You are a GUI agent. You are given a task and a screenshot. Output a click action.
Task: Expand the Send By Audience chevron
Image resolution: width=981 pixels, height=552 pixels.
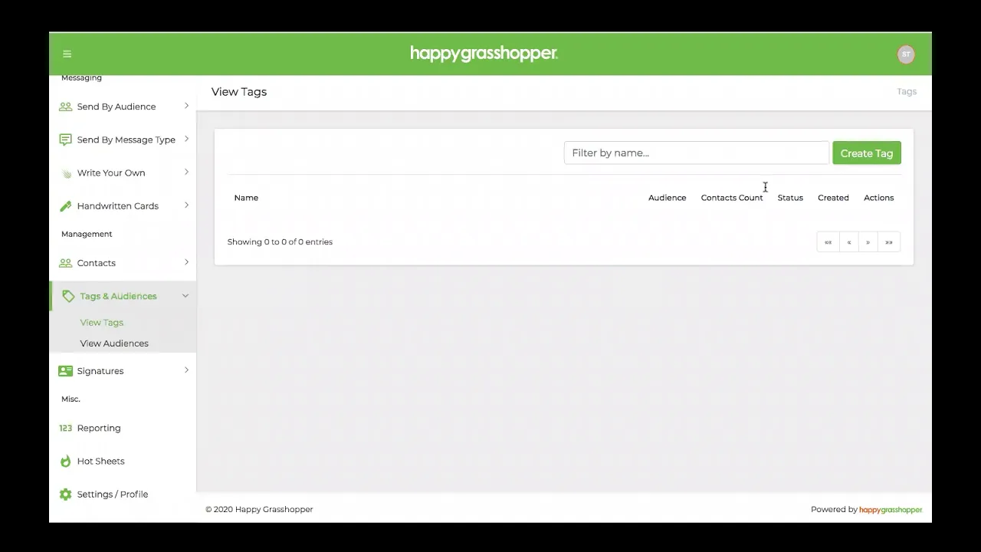[186, 106]
